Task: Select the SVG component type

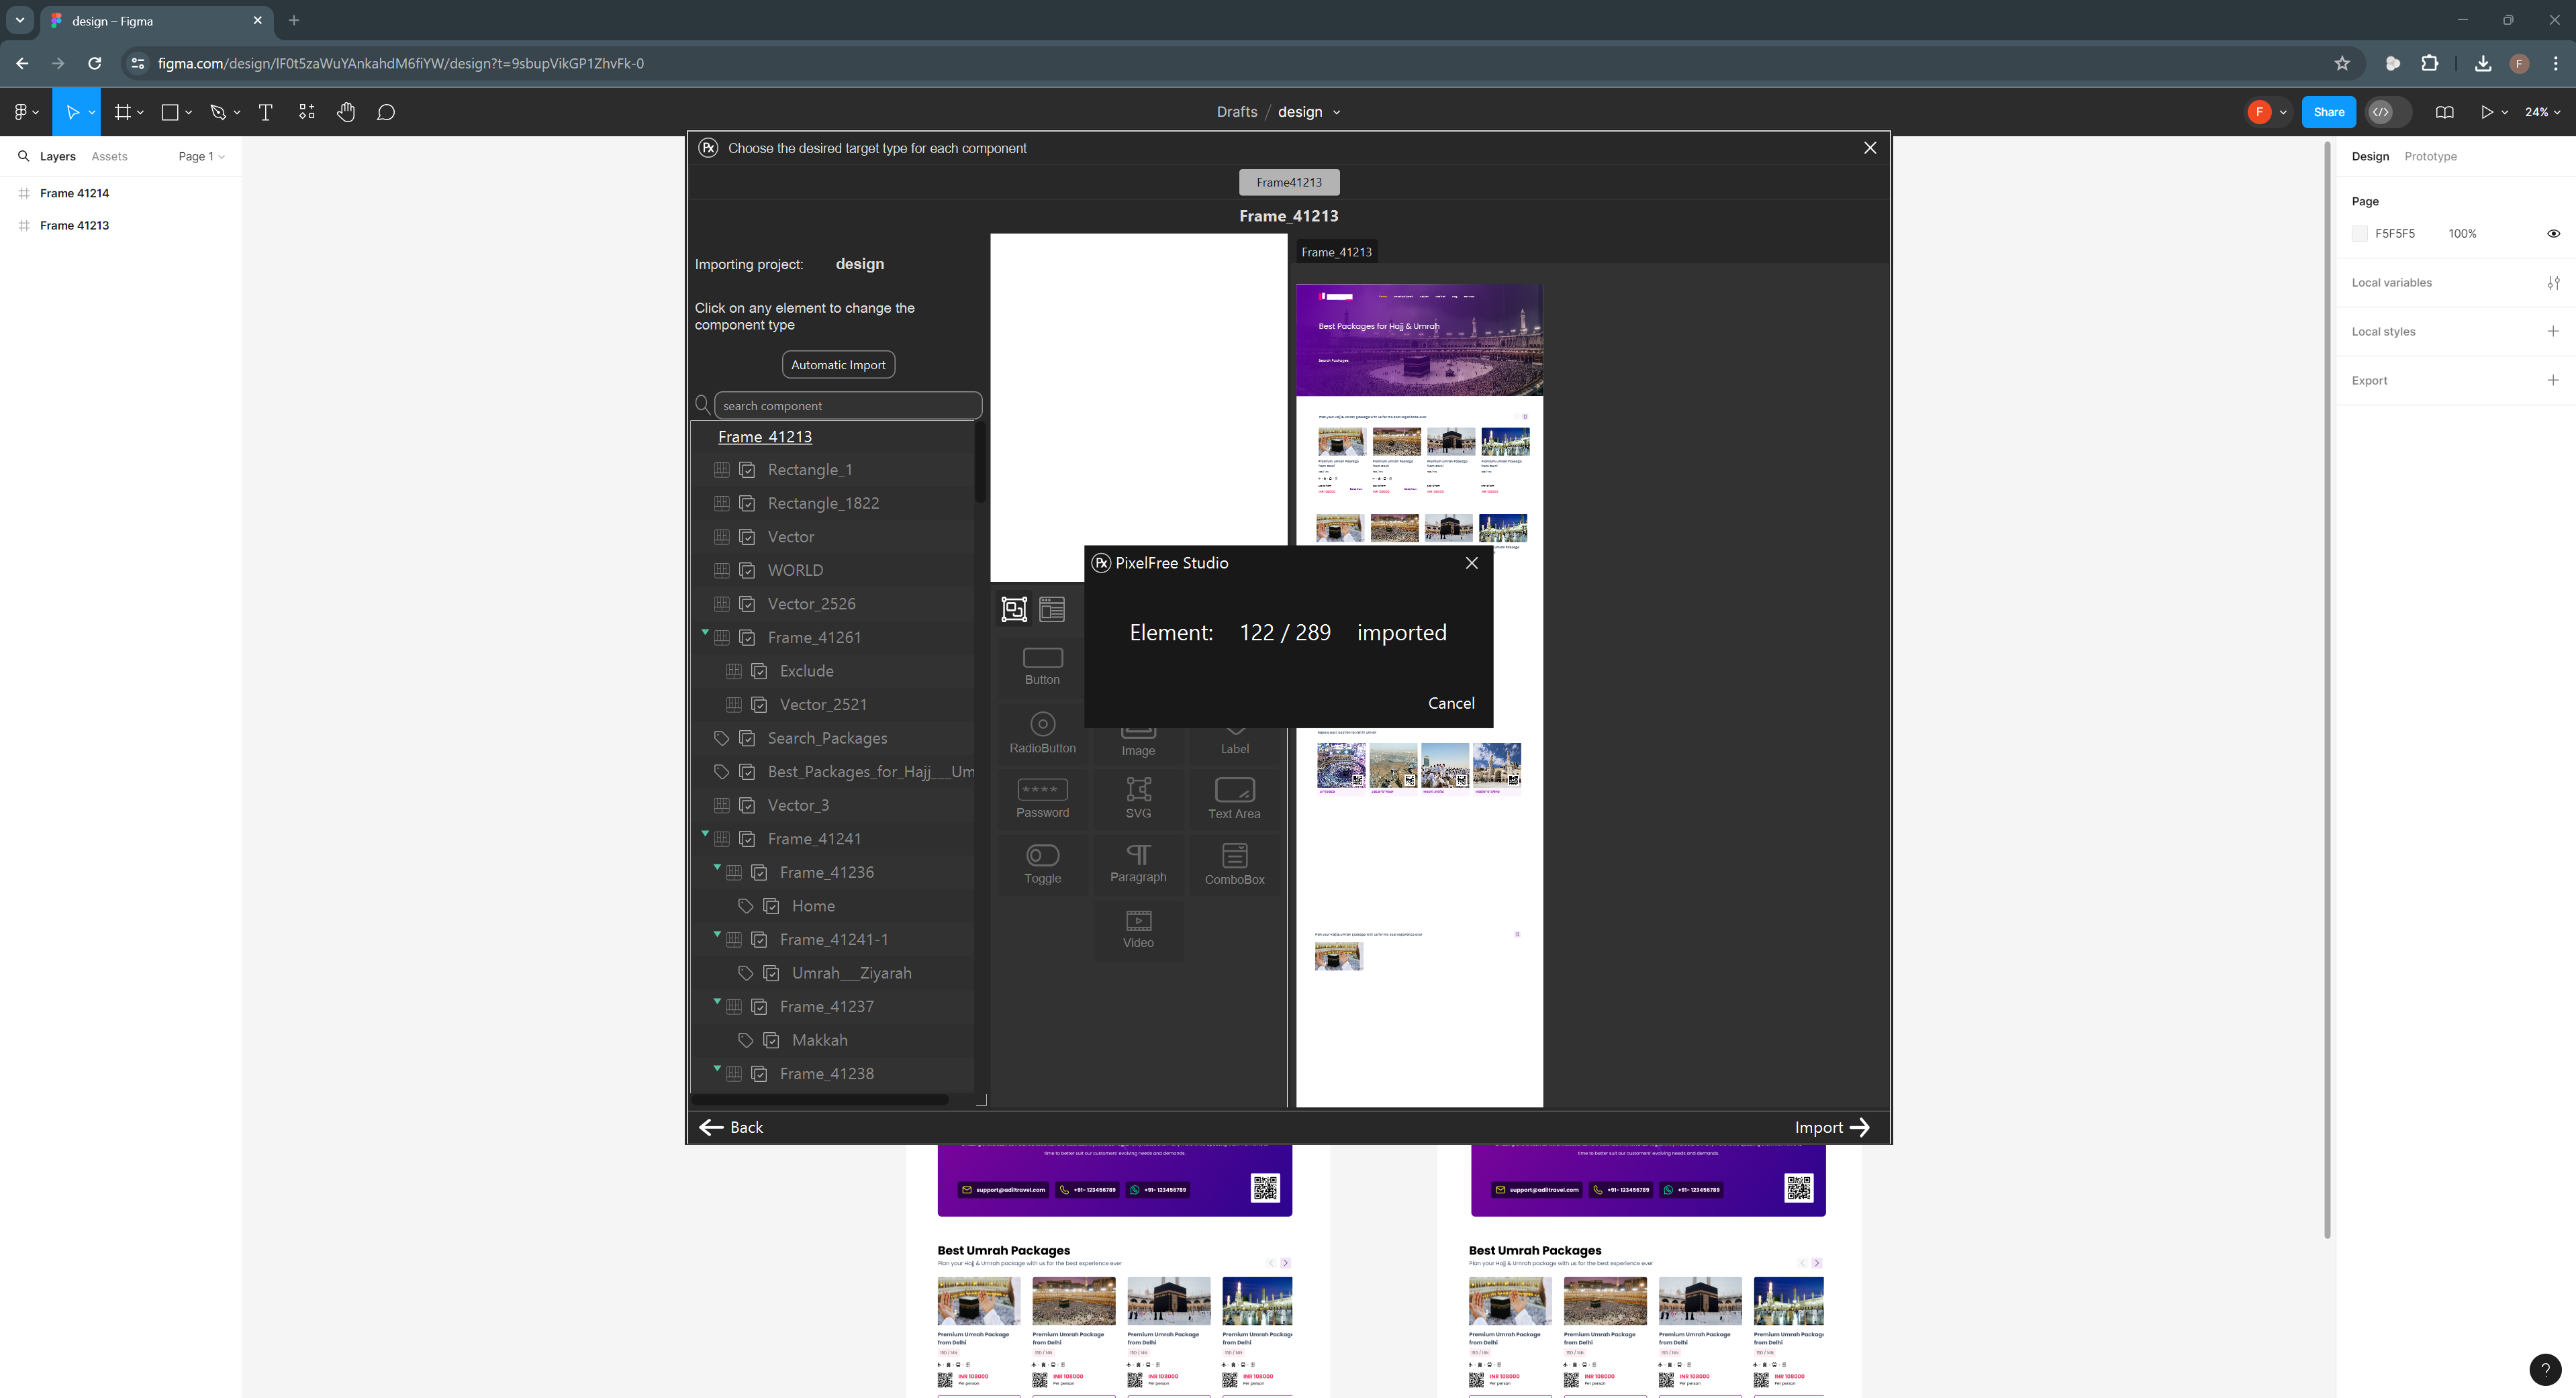Action: point(1138,798)
